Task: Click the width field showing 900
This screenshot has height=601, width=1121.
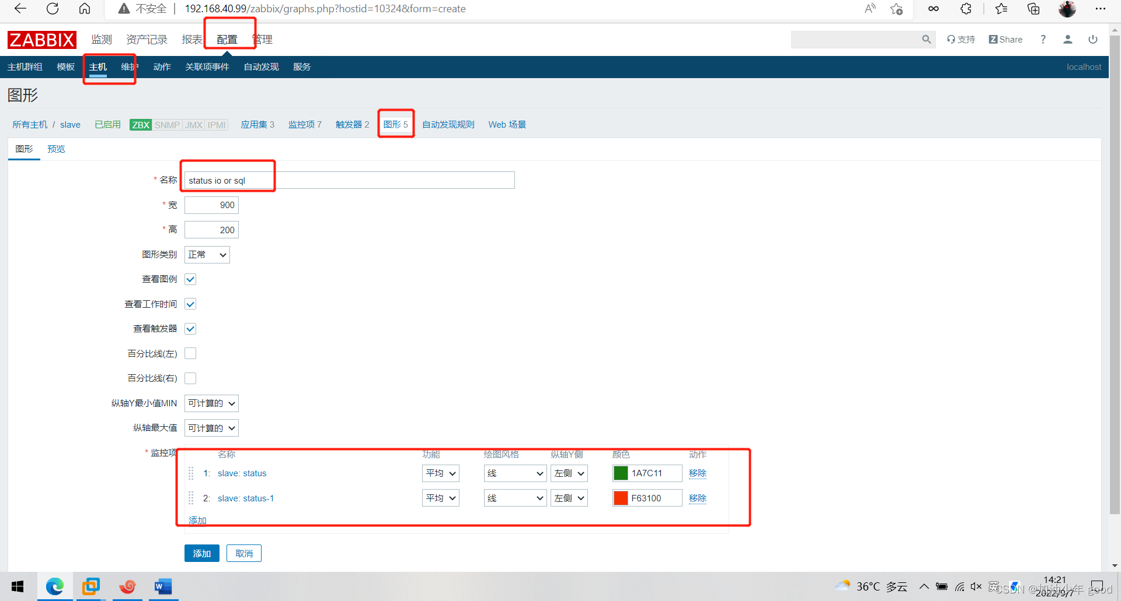Action: point(211,205)
